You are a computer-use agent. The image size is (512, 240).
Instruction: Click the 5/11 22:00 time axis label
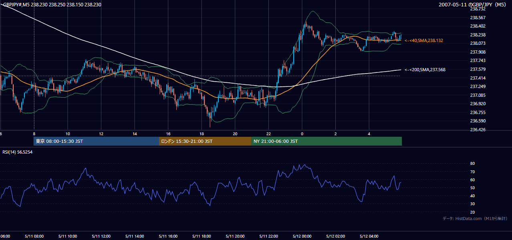[268, 236]
